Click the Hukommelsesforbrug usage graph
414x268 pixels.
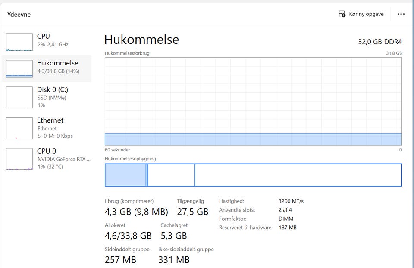point(253,102)
